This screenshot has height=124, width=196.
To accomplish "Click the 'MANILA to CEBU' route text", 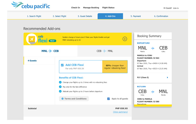I will (x=145, y=55).
